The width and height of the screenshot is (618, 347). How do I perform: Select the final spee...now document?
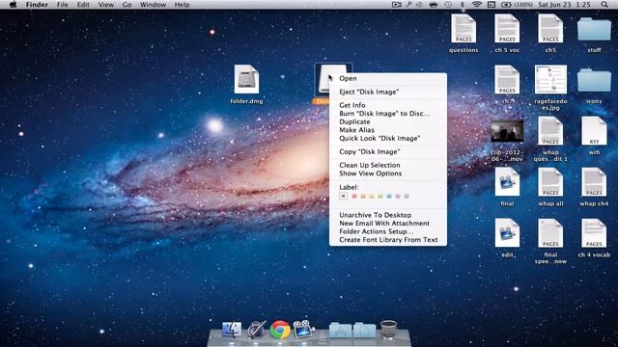(550, 233)
